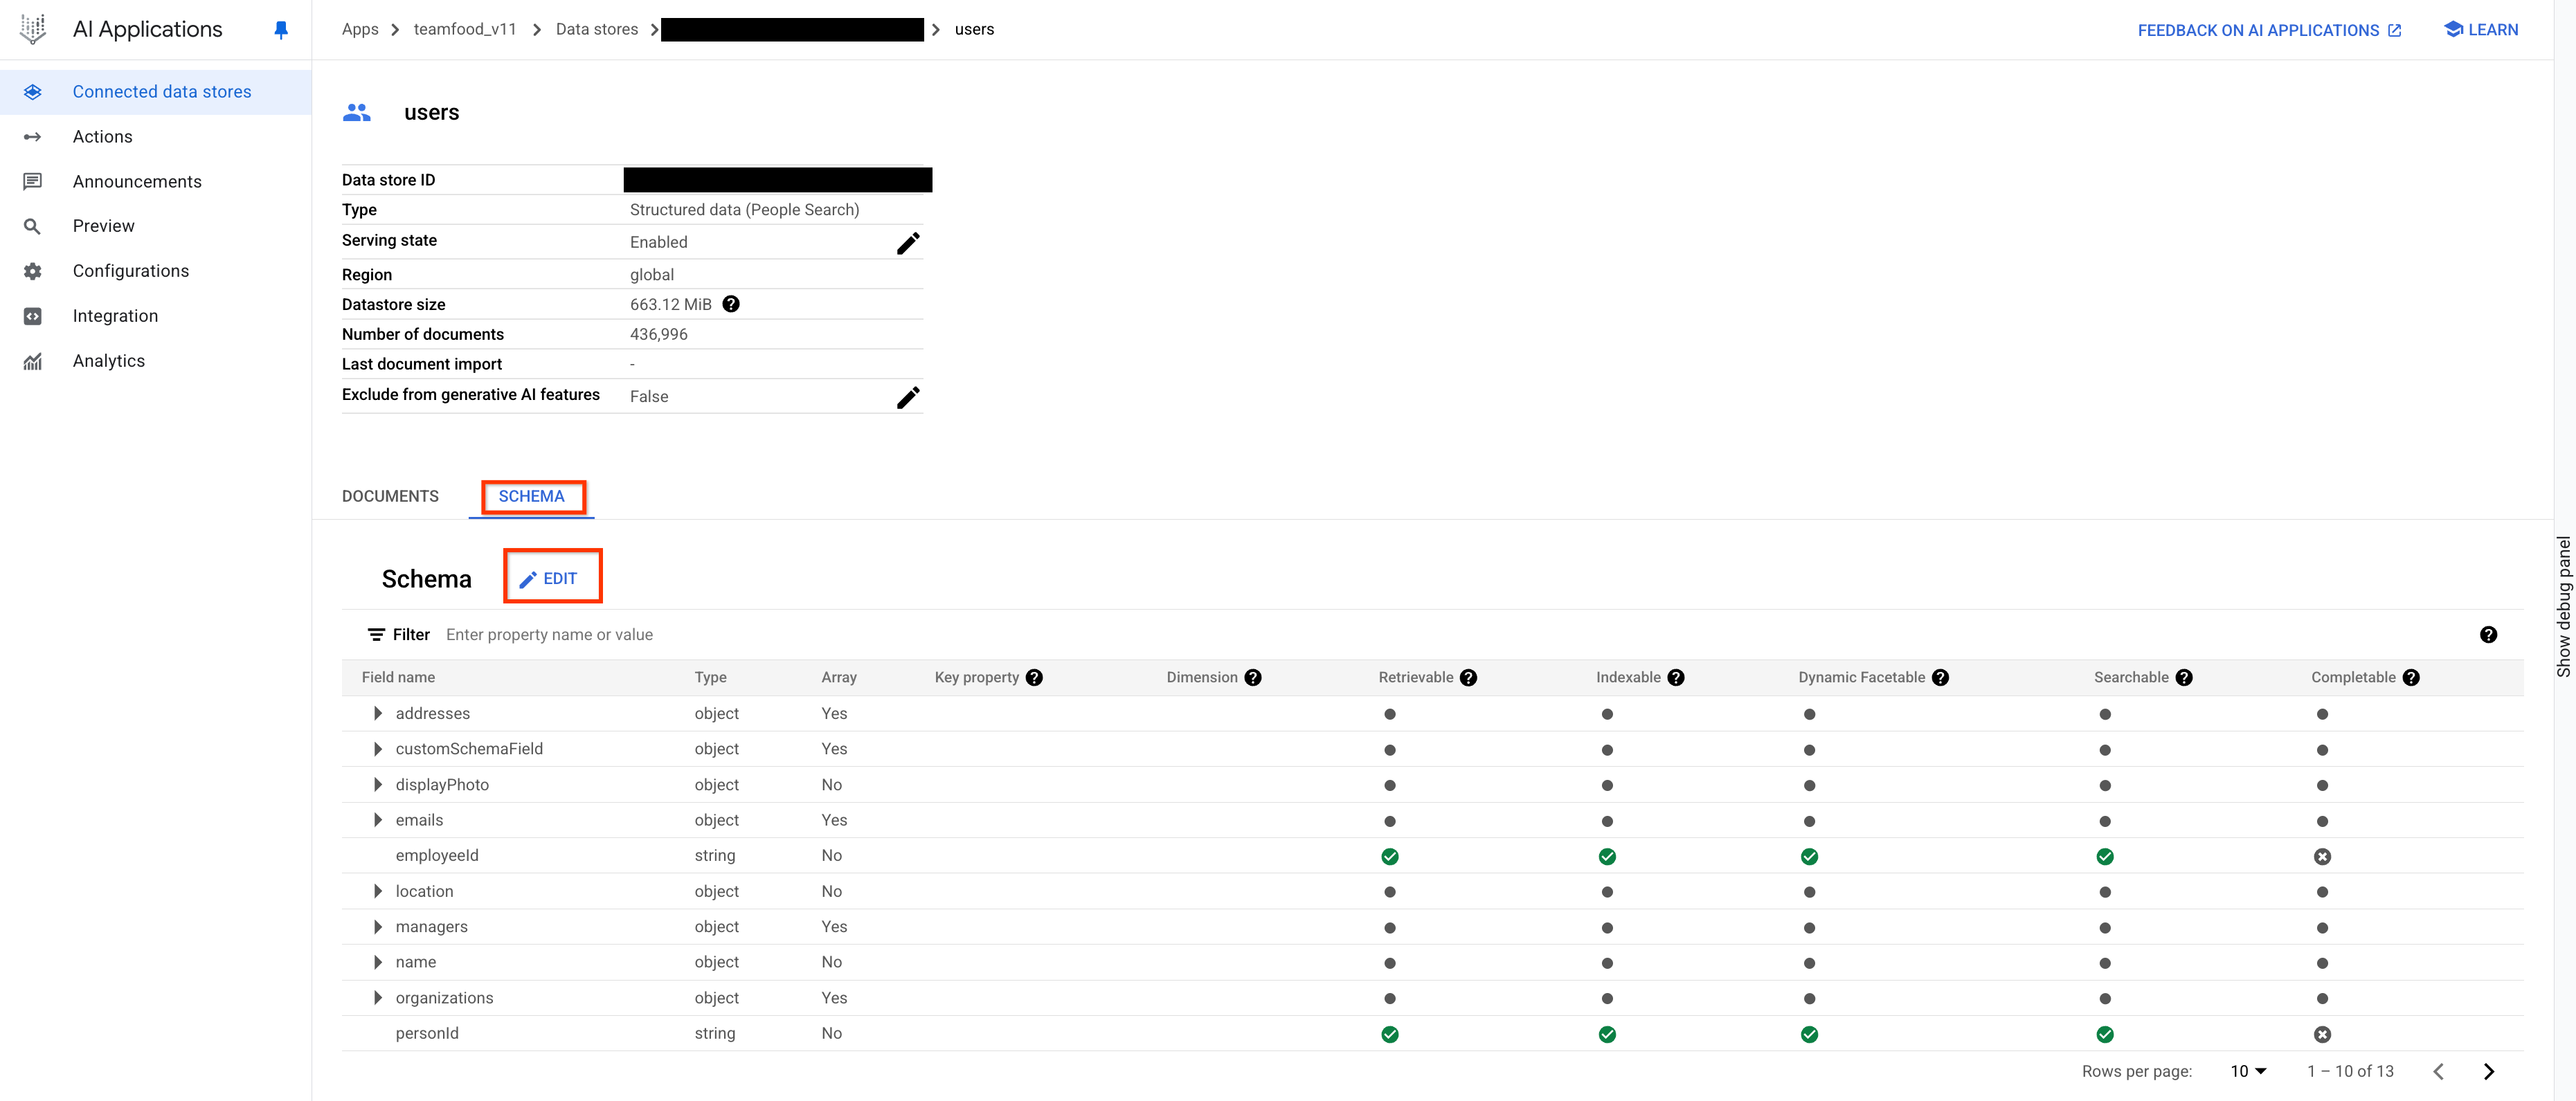
Task: Click the Configurations gear icon
Action: [33, 271]
